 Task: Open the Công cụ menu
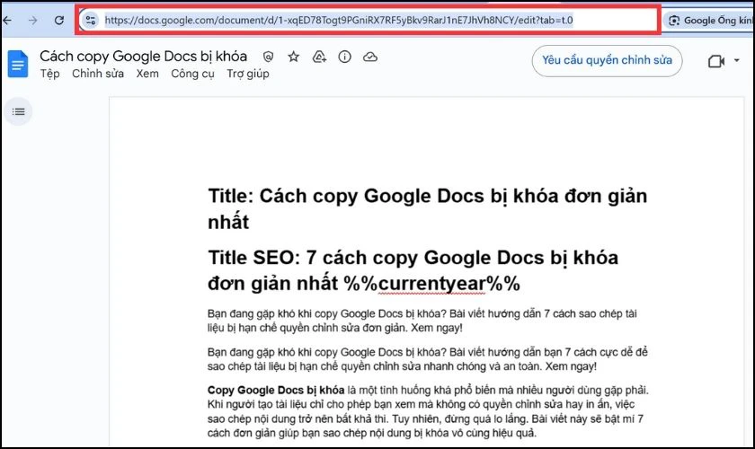(x=192, y=74)
